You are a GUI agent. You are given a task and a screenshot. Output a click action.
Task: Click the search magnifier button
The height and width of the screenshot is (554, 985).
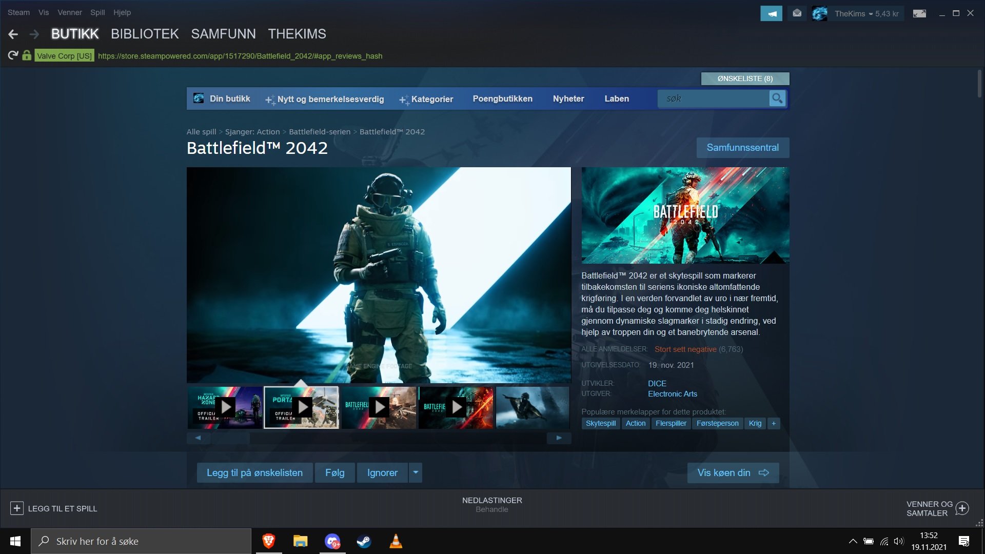777,98
